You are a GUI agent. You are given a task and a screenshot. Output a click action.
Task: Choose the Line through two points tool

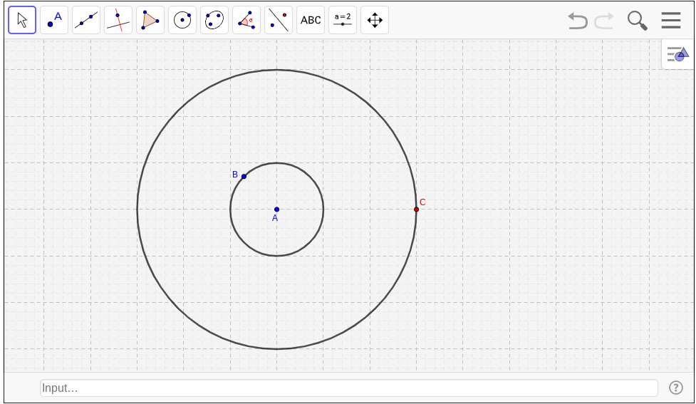86,20
